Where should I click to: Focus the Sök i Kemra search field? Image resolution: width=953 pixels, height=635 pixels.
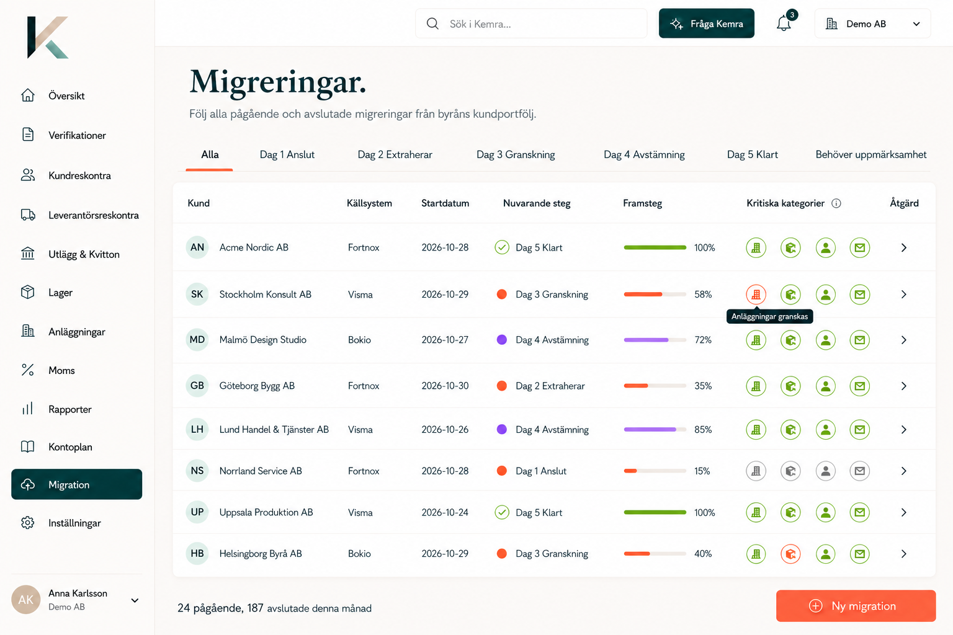point(531,24)
